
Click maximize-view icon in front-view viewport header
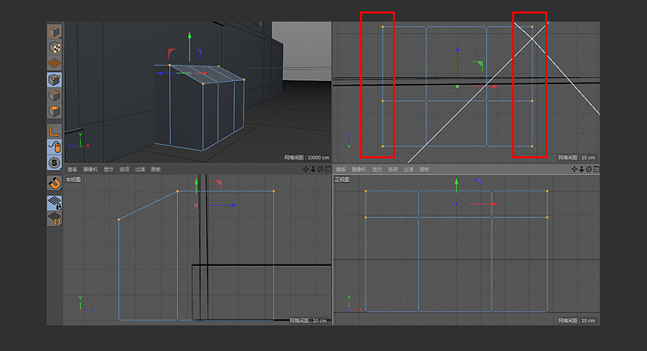point(596,169)
